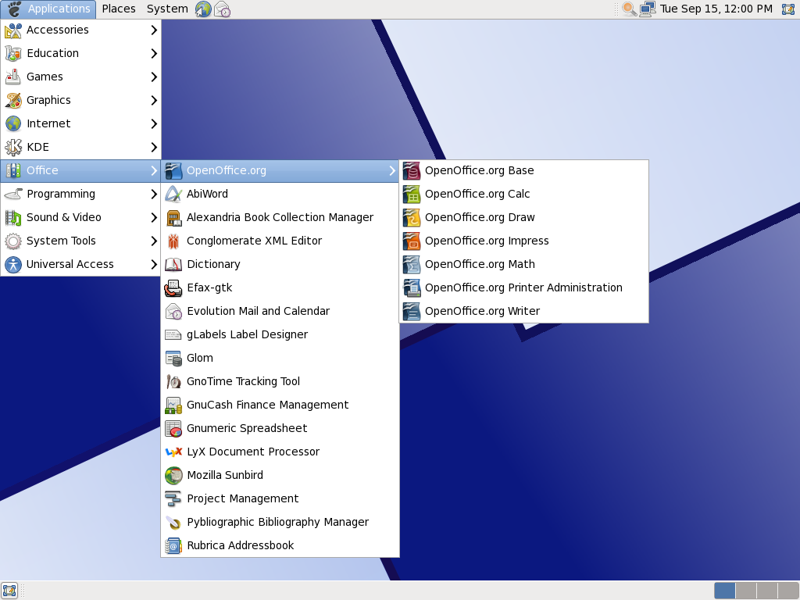This screenshot has width=800, height=600.
Task: Open the Applications menu
Action: [48, 9]
